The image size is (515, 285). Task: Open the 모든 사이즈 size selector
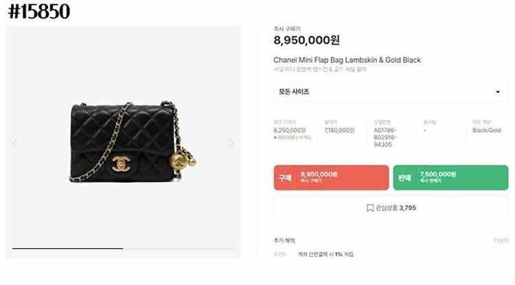[x=391, y=92]
